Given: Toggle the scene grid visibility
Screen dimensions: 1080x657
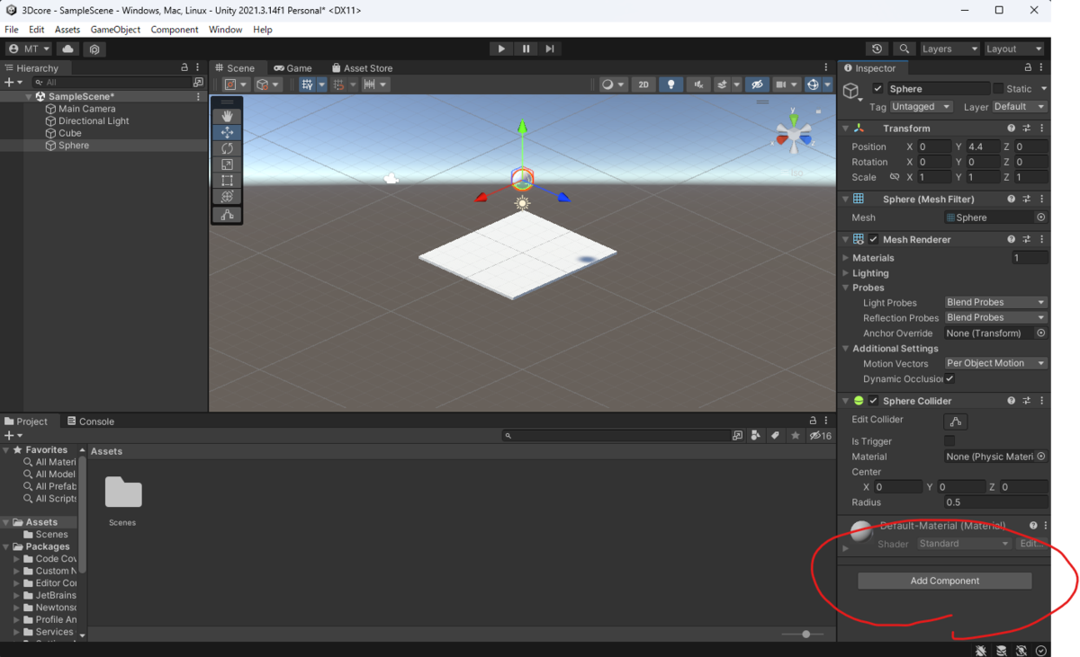Looking at the screenshot, I should (308, 84).
